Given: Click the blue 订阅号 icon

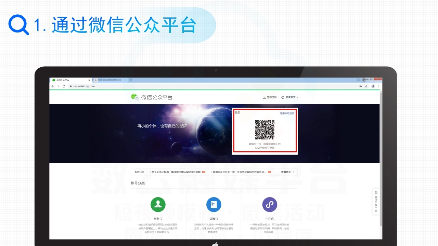Looking at the screenshot, I should [x=214, y=205].
